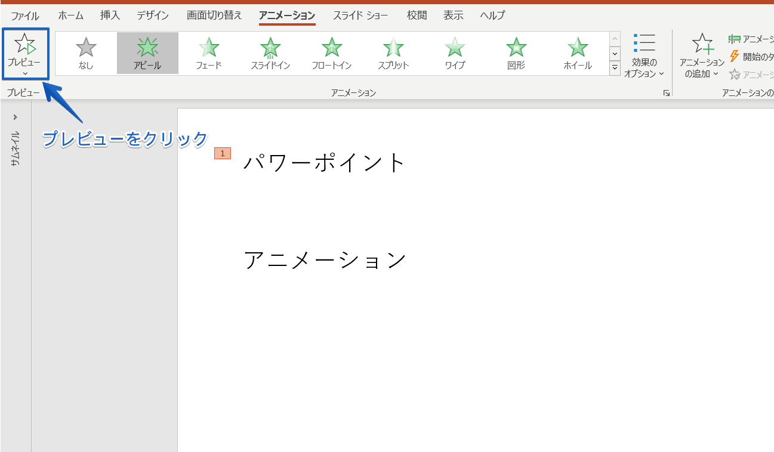Click the アニメーション text on slide
Screen dimensions: 774x452
tap(325, 260)
